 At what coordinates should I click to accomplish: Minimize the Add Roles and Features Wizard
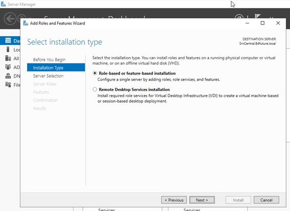[x=247, y=23]
